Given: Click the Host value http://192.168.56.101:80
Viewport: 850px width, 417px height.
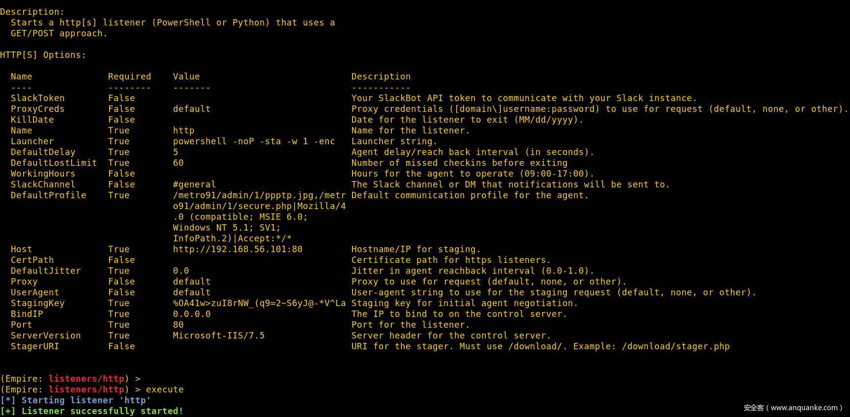Looking at the screenshot, I should point(237,249).
